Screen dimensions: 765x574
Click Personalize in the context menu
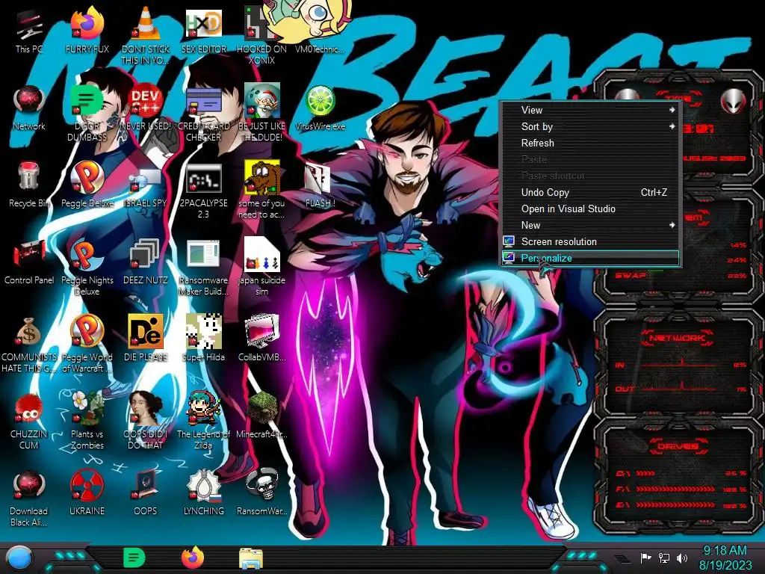coord(590,258)
